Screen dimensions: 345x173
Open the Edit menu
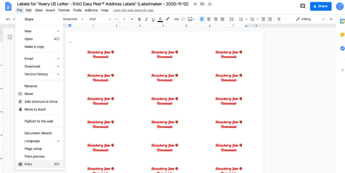coord(29,10)
